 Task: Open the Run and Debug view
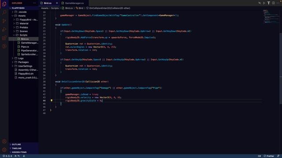4,29
